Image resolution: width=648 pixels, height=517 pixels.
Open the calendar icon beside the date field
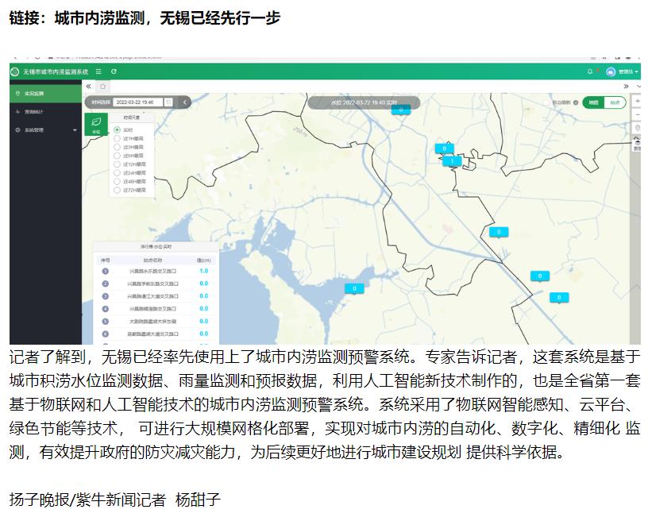[x=168, y=102]
